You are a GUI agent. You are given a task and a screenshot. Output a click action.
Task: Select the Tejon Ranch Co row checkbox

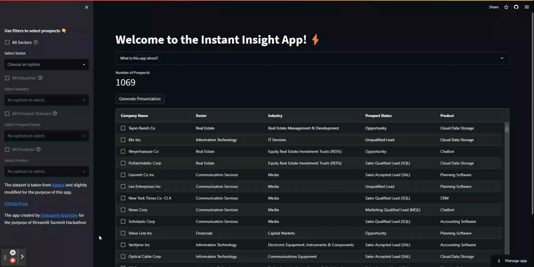pyautogui.click(x=123, y=128)
